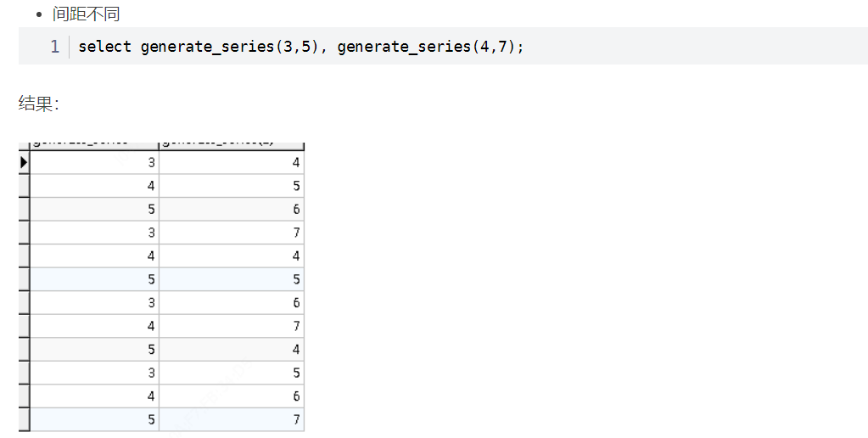Select first row cell with value 3
This screenshot has width=868, height=438.
(94, 163)
